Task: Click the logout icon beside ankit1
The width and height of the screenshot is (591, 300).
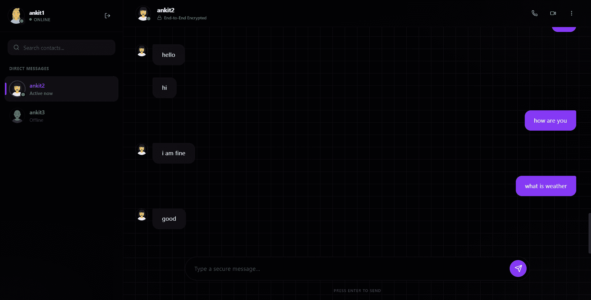Action: click(x=107, y=16)
